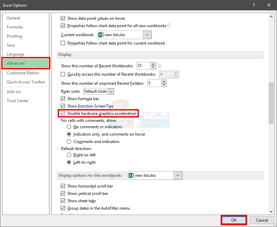This screenshot has height=227, width=277.
Task: Click info icon beside Properties follow chart data
Action: 169,25
